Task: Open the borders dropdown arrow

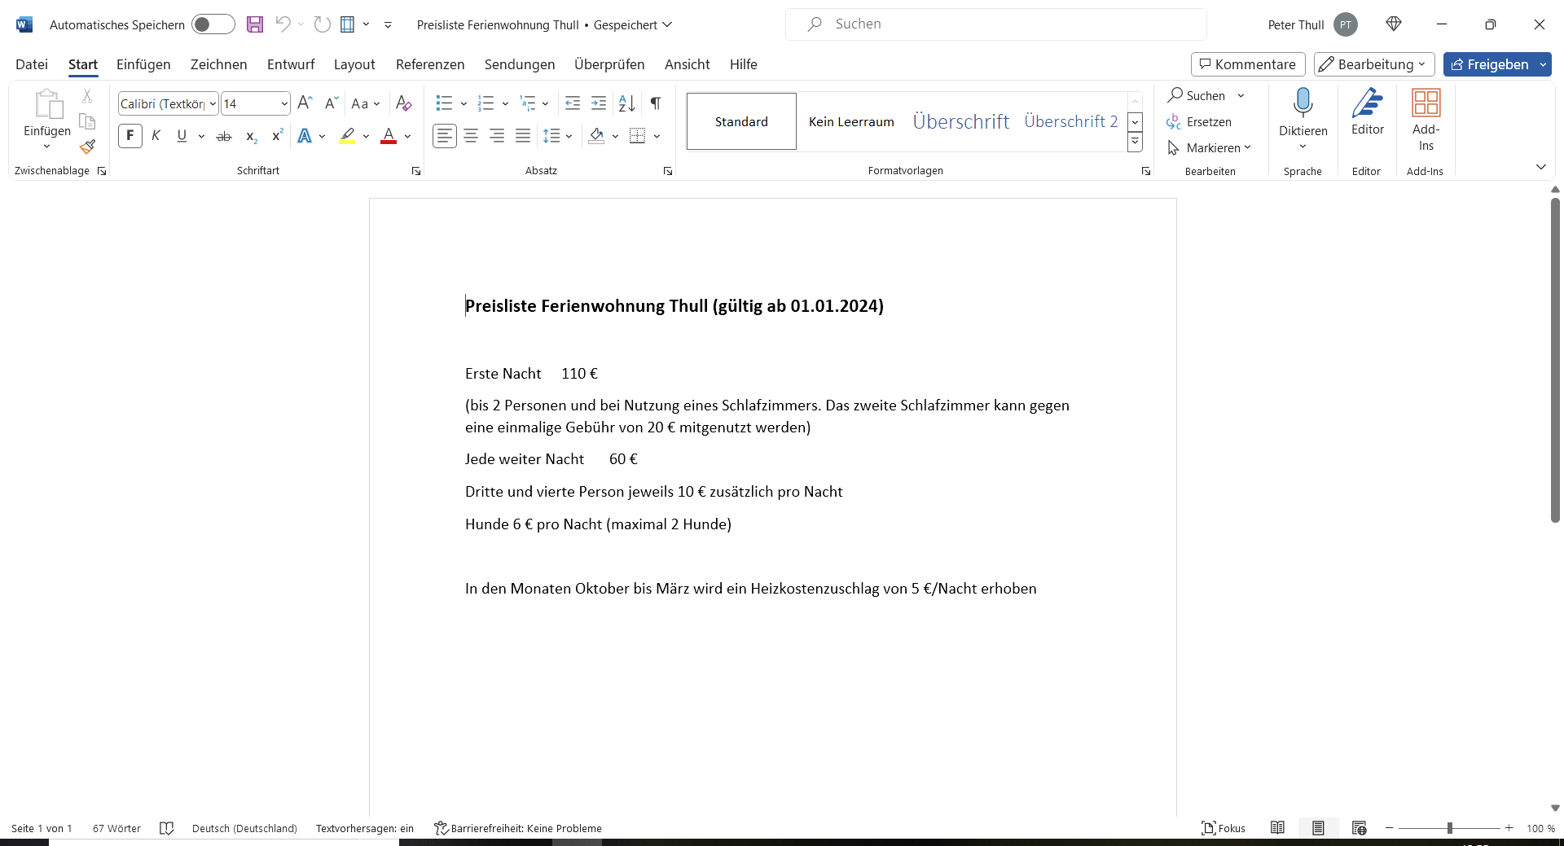Action: pyautogui.click(x=657, y=136)
